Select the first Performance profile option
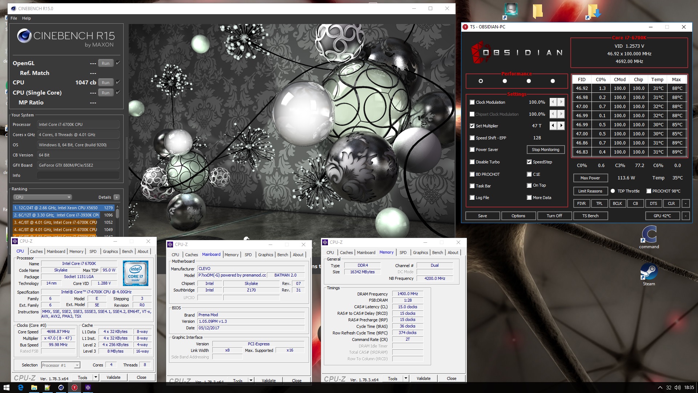698x393 pixels. (x=481, y=81)
